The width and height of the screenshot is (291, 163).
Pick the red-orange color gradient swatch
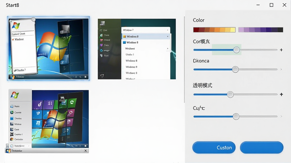point(214,30)
